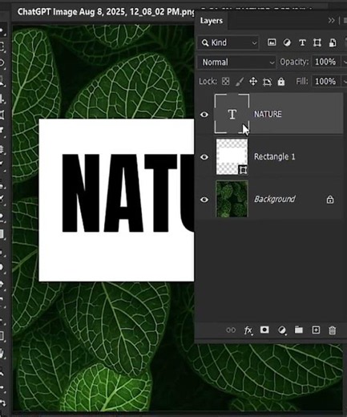This screenshot has height=417, width=347.
Task: Filter for pixel layers icon
Action: 272,43
